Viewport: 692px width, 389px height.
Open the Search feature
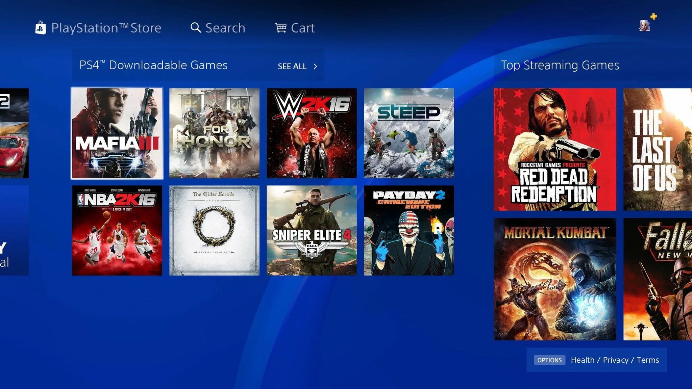coord(217,28)
